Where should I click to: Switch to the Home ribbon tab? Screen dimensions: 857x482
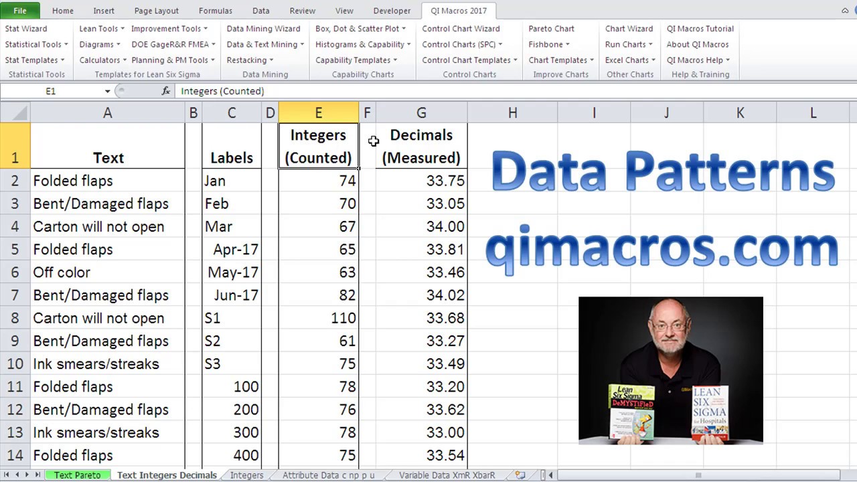63,11
